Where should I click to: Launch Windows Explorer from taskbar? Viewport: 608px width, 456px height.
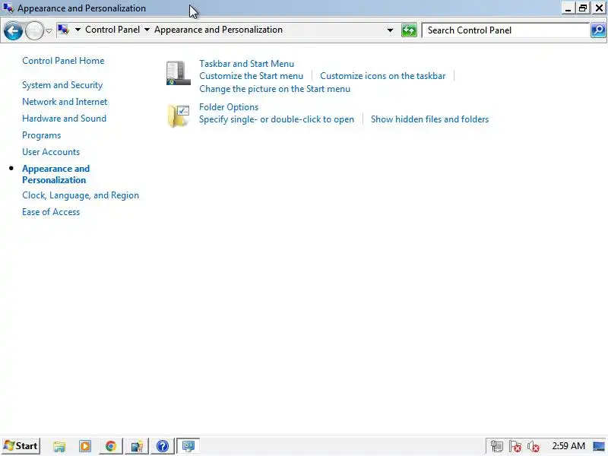tap(59, 446)
